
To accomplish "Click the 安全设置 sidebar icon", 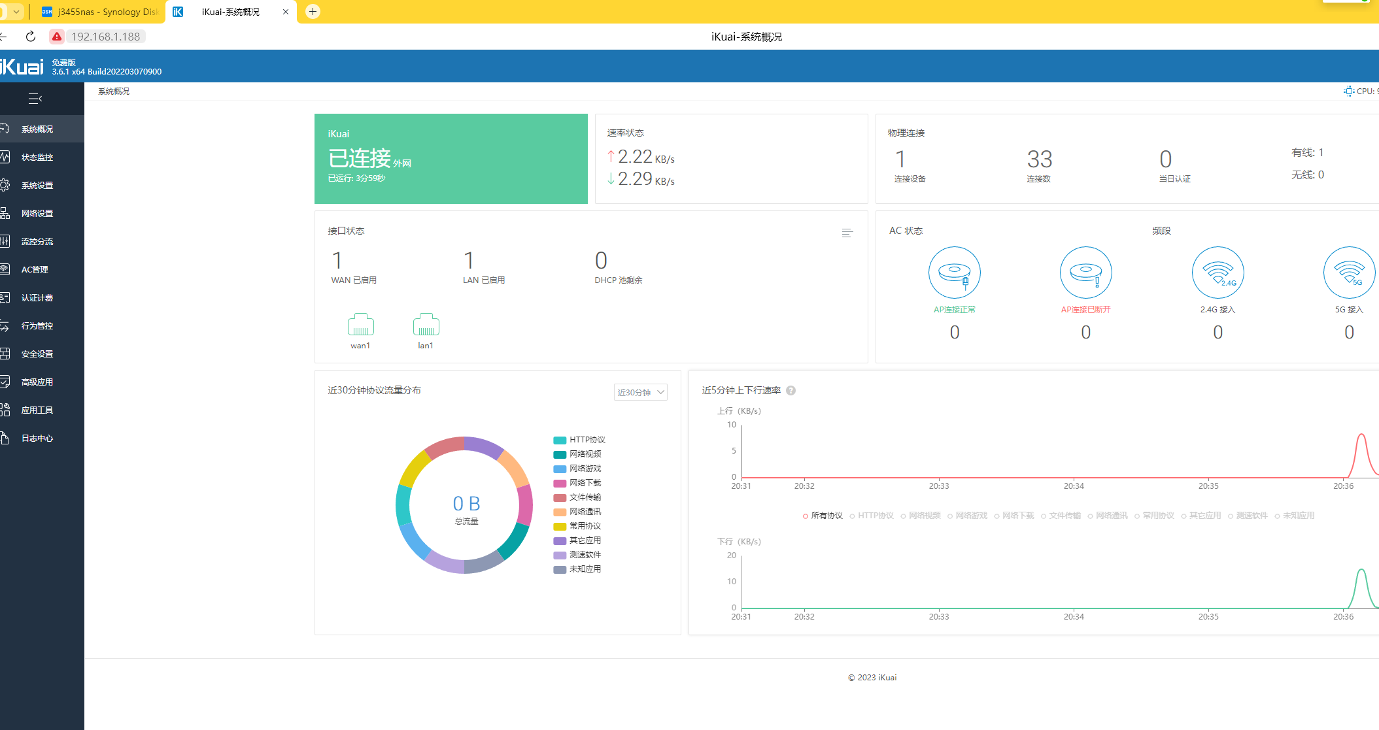I will click(x=5, y=354).
